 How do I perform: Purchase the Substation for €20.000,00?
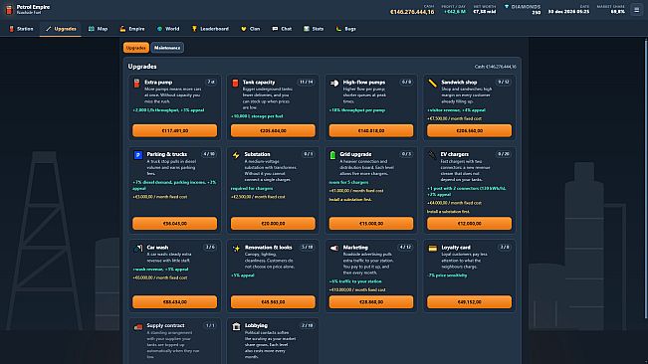[x=273, y=223]
